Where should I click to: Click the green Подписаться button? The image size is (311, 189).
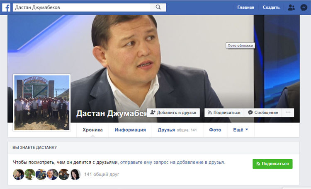[272, 164]
